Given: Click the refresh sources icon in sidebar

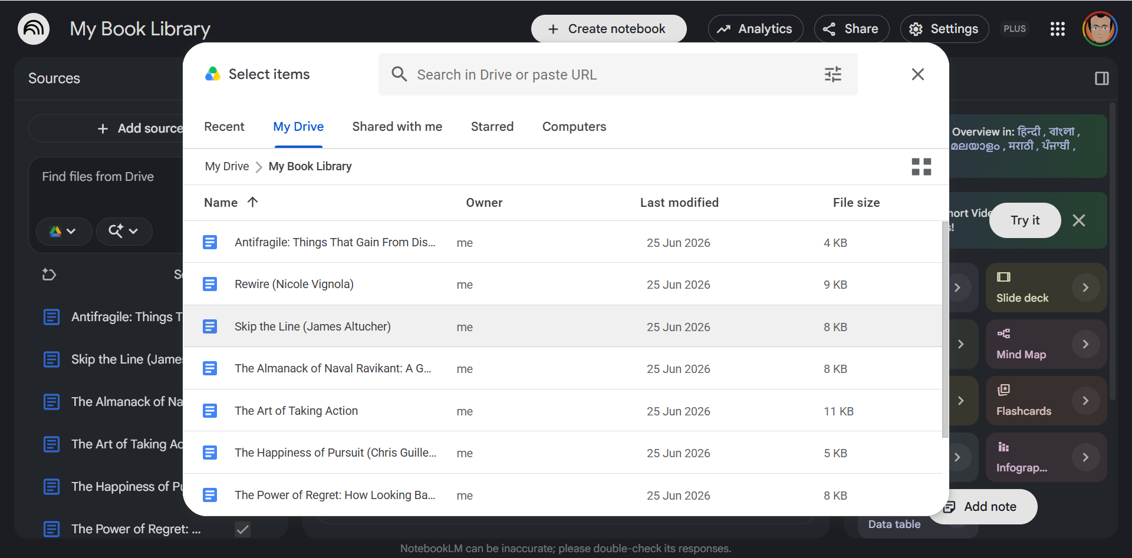Looking at the screenshot, I should 49,275.
